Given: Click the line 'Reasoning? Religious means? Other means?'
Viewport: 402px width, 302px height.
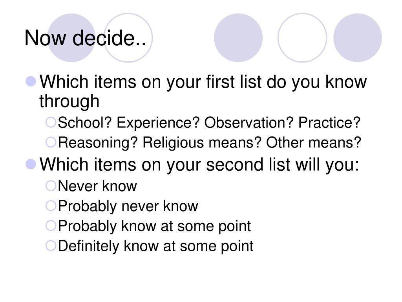Looking at the screenshot, I should click(x=210, y=143).
